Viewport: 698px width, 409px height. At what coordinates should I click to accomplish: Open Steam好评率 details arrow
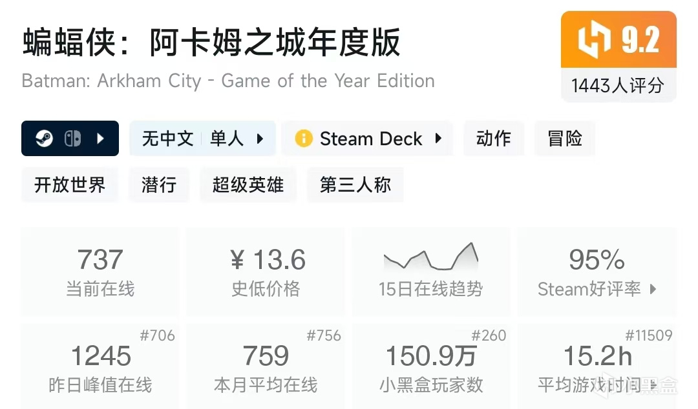(x=653, y=289)
